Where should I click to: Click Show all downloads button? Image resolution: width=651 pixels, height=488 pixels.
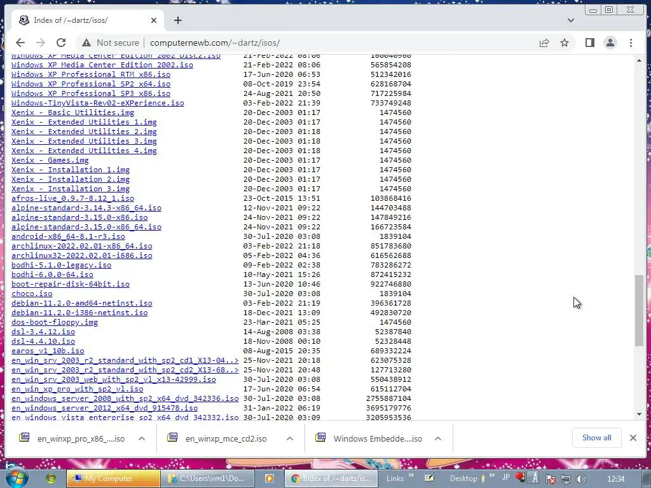tap(596, 438)
